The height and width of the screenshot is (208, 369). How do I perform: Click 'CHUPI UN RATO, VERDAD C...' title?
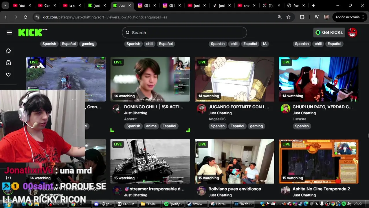(x=323, y=107)
